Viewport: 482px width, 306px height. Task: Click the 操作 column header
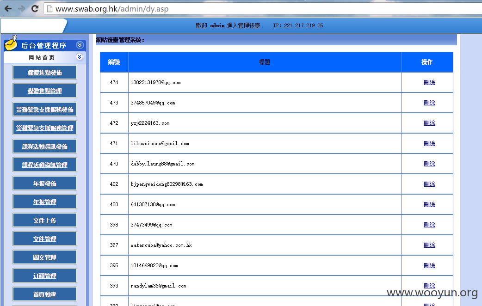[x=427, y=62]
